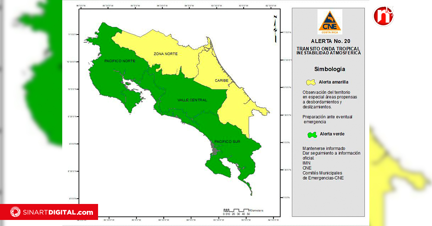The height and width of the screenshot is (226, 432).
Task: Click the round red logo in top-right corner
Action: (x=384, y=16)
